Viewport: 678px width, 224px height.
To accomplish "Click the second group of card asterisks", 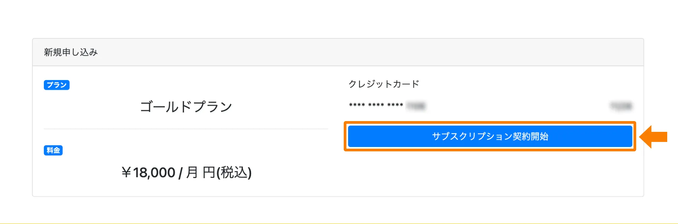I will 376,106.
